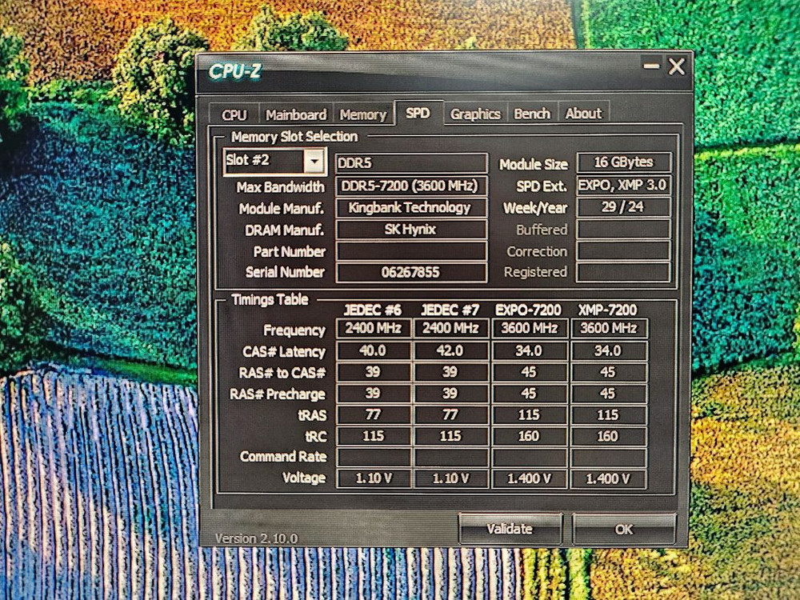Click JEDEC #6 tRC value 115

tap(374, 436)
